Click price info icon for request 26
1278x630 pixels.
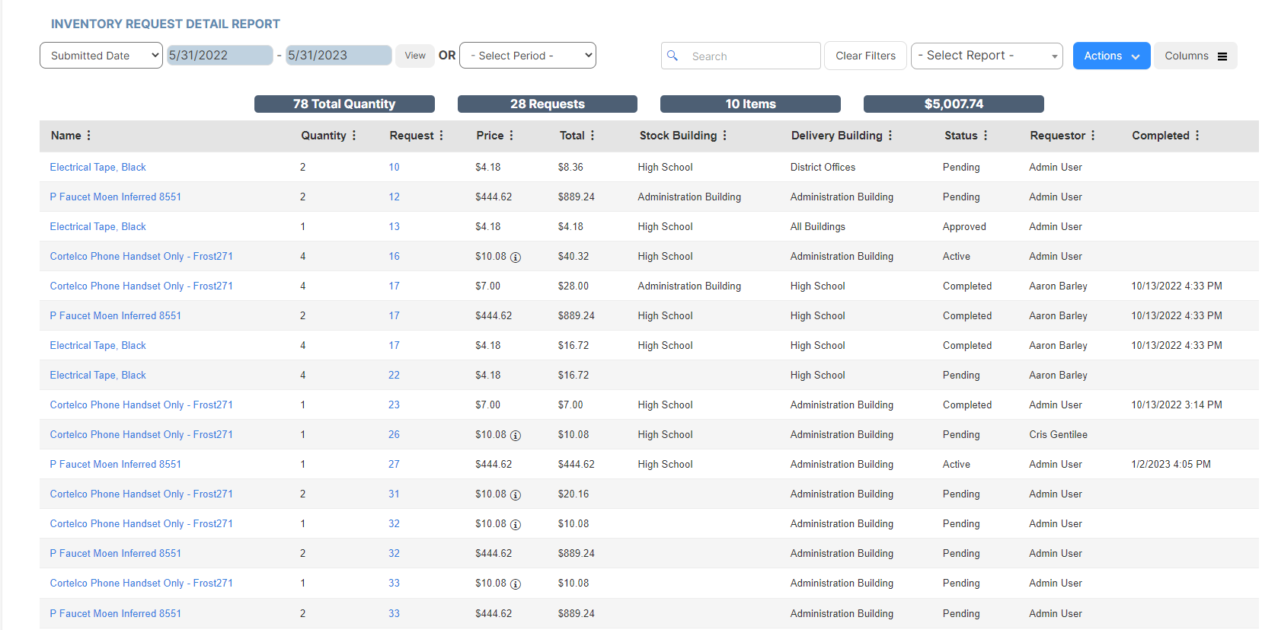click(516, 436)
